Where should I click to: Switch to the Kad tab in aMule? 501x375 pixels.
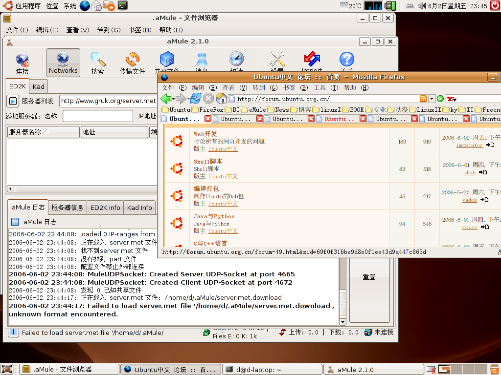[x=38, y=86]
